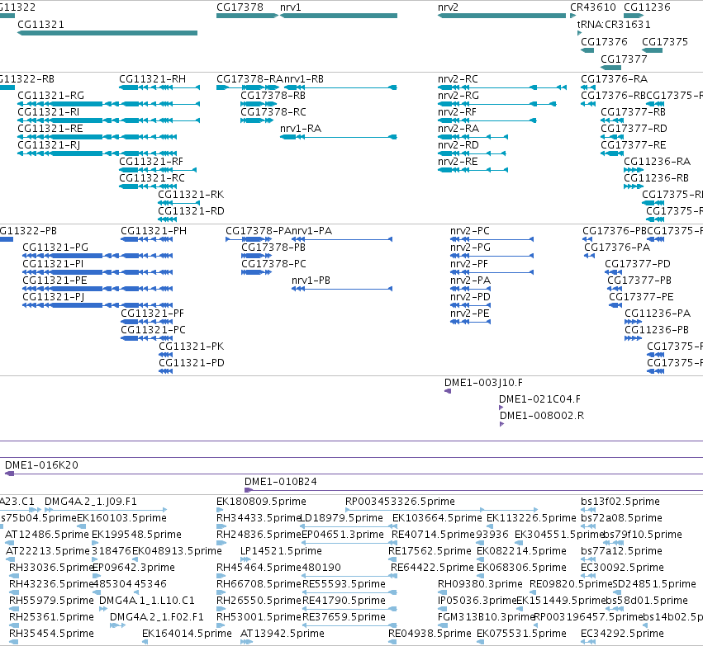Click the RH33036.5prime EST label
The image size is (703, 646).
click(50, 568)
